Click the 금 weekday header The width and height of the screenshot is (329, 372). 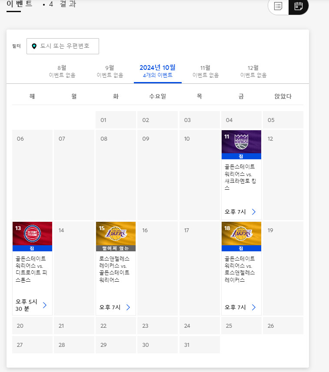241,96
